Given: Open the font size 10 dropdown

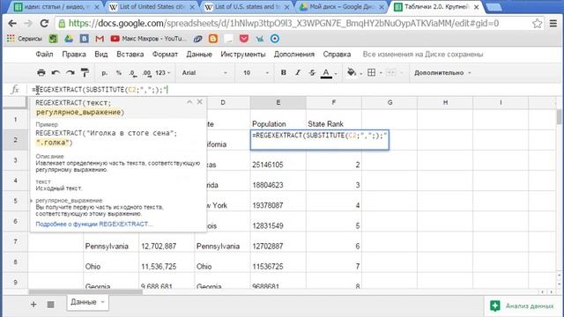Looking at the screenshot, I should pyautogui.click(x=256, y=72).
